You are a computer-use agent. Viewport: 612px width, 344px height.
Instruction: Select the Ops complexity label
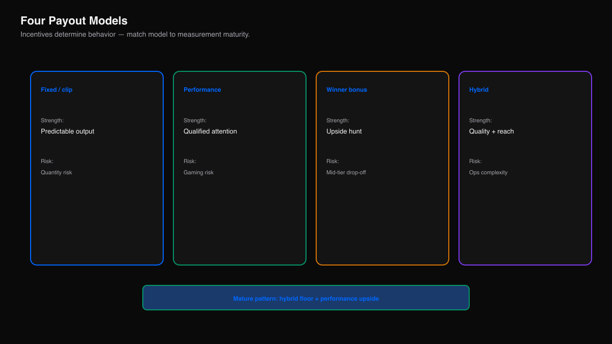click(489, 173)
